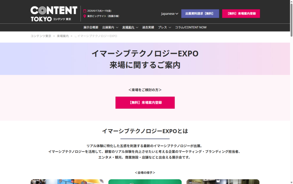Expand the 出展案内 navigation submenu
The width and height of the screenshot is (293, 184).
(110, 27)
